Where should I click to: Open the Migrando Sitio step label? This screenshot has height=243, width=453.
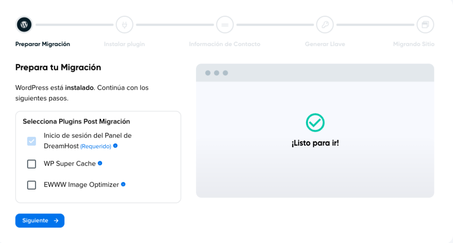(x=414, y=44)
